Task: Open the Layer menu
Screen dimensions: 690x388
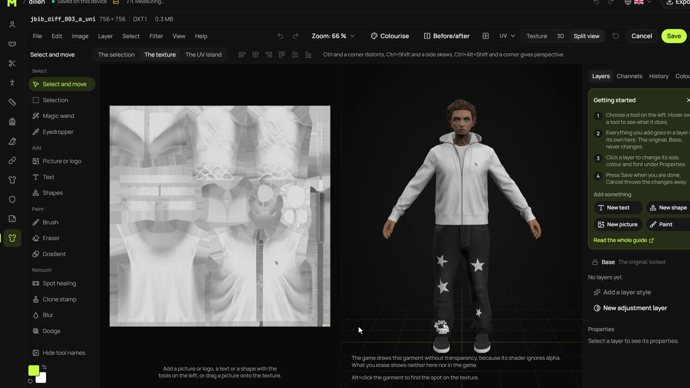Action: coord(105,36)
